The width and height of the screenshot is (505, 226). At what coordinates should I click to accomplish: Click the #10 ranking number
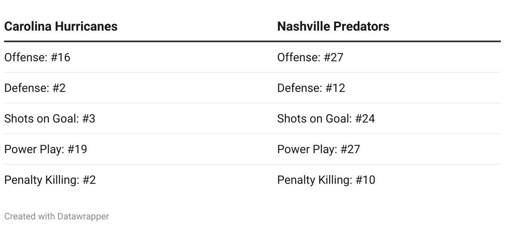(x=365, y=180)
